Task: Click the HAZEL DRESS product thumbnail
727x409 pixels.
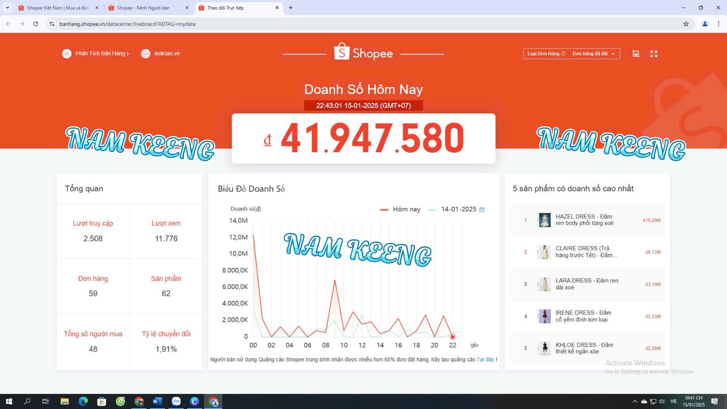Action: point(544,220)
